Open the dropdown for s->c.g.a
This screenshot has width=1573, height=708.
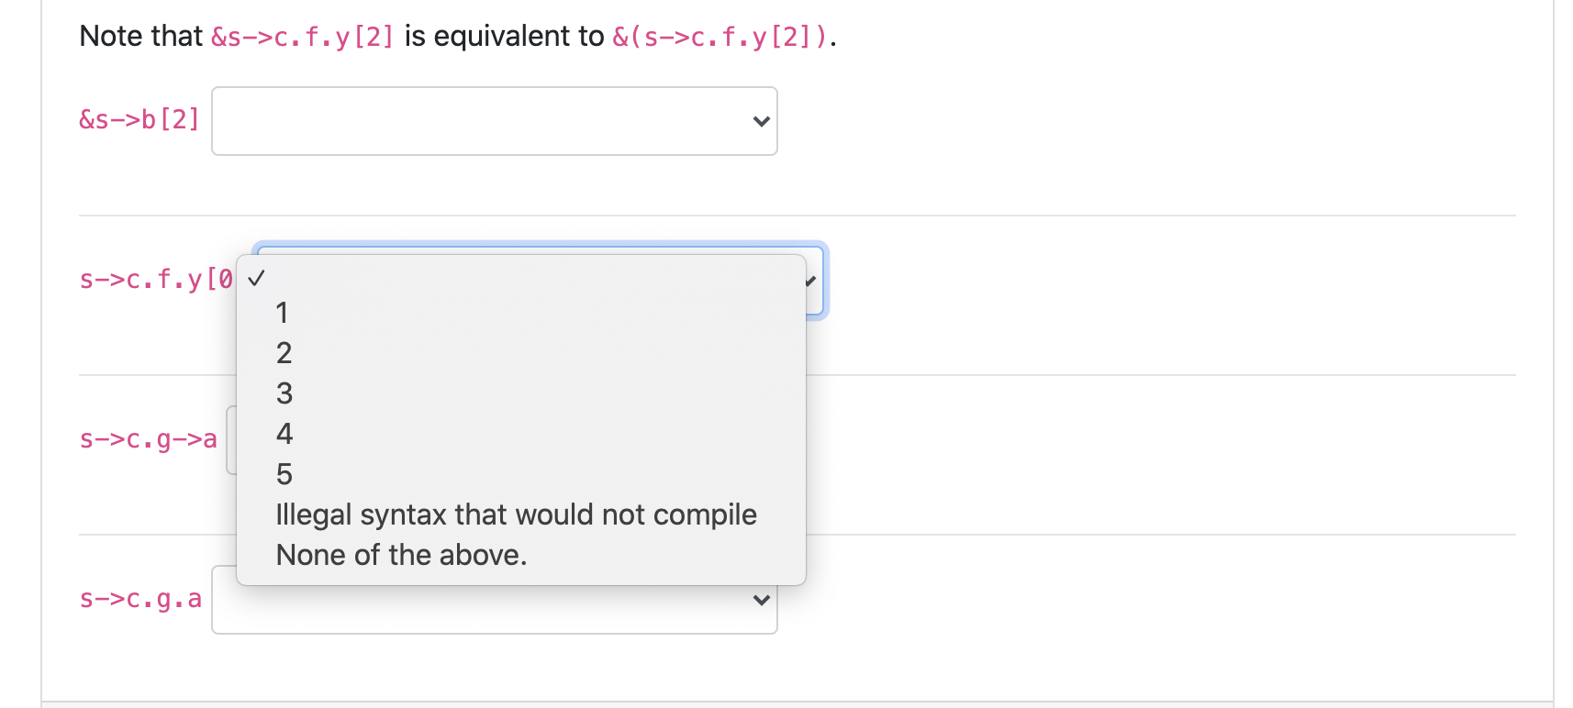(494, 599)
